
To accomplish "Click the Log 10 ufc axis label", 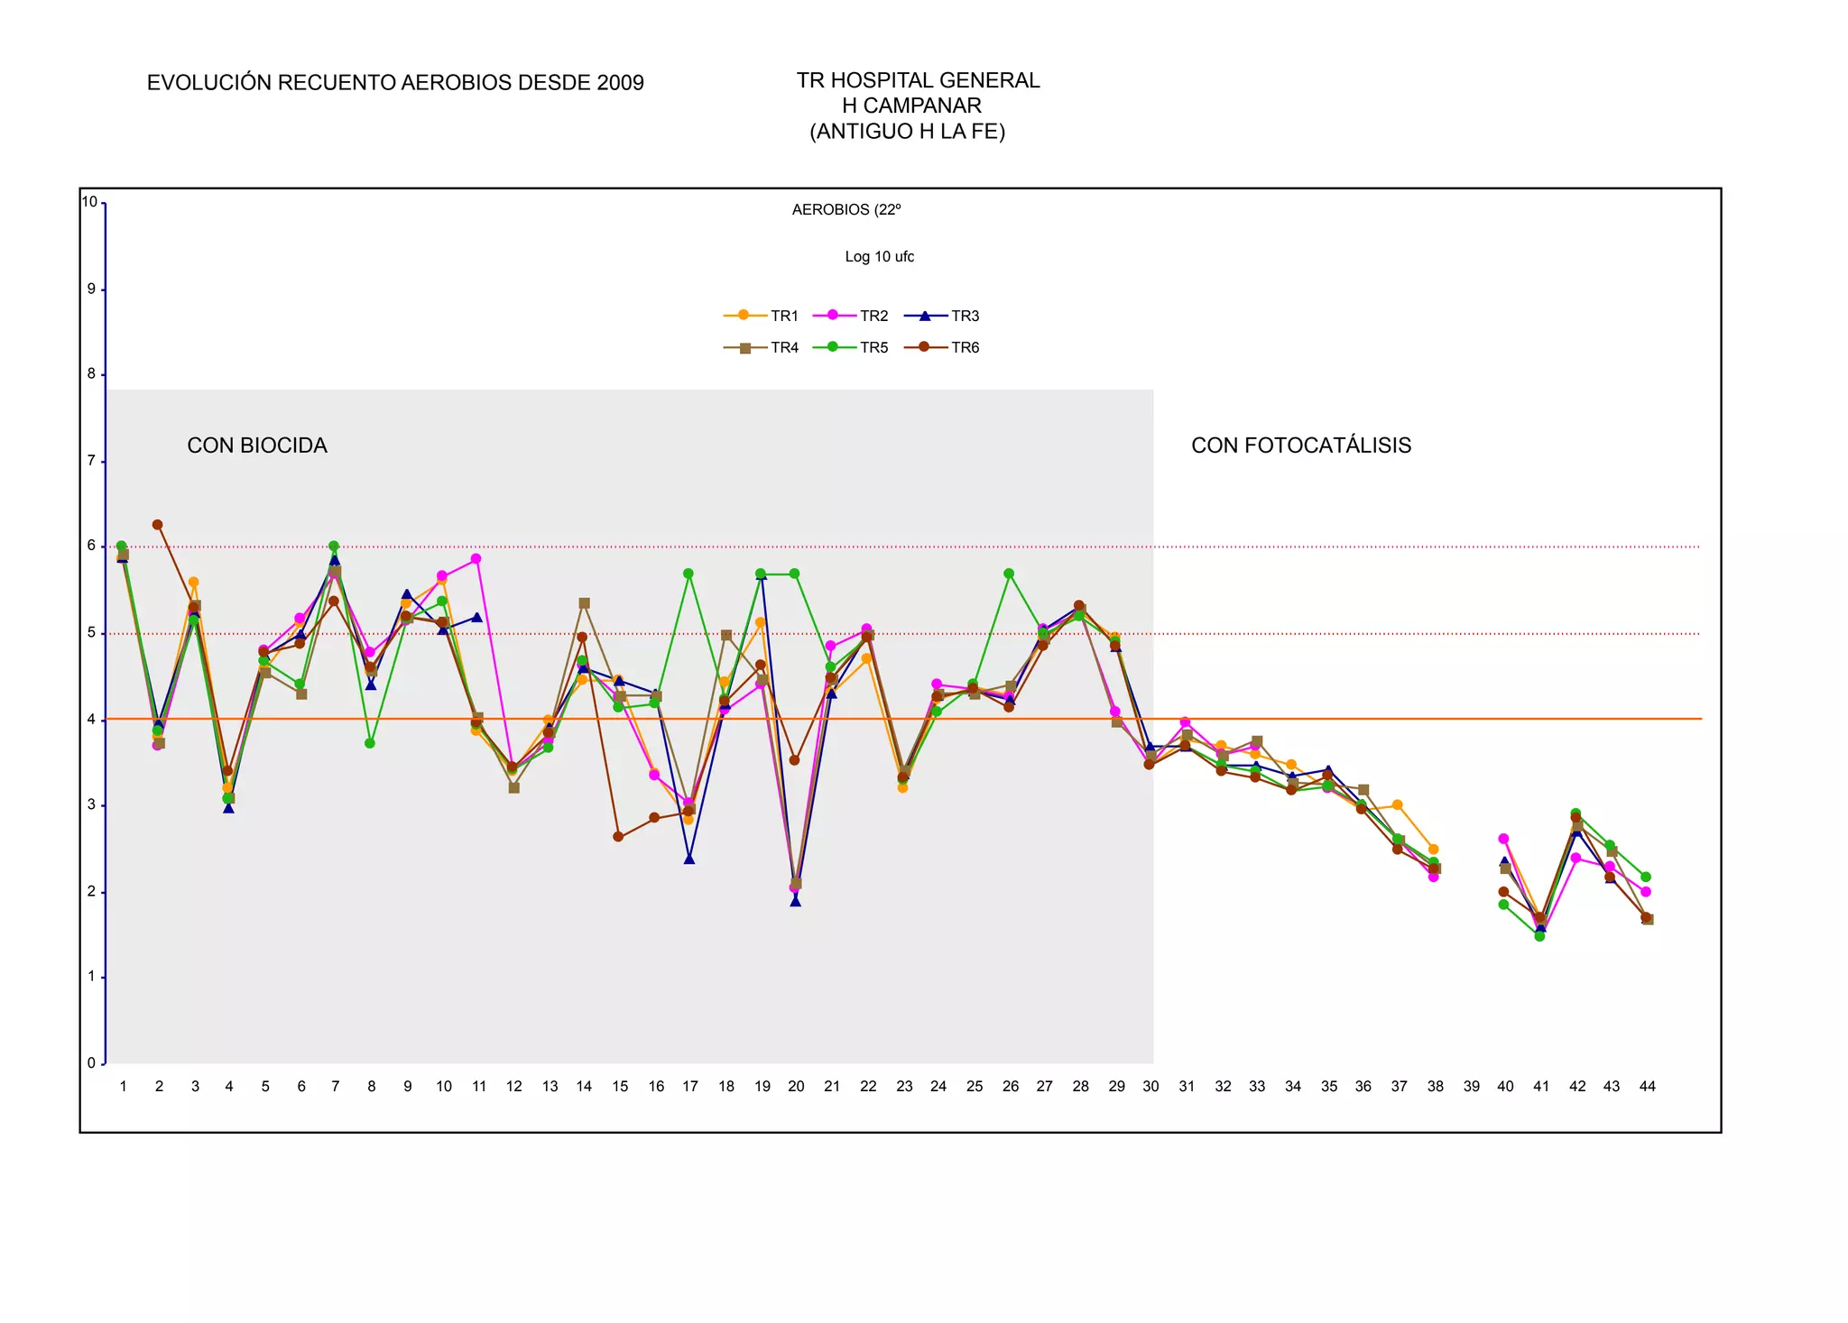I will tap(879, 257).
